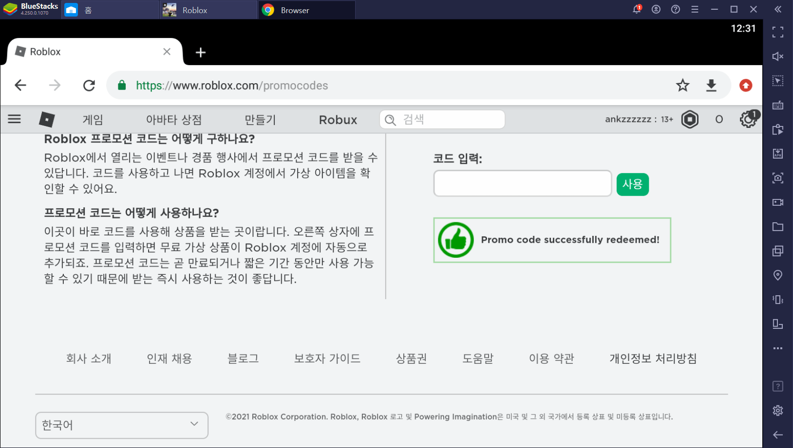Image resolution: width=793 pixels, height=448 pixels.
Task: Switch to the 홈 tab
Action: pyautogui.click(x=110, y=10)
